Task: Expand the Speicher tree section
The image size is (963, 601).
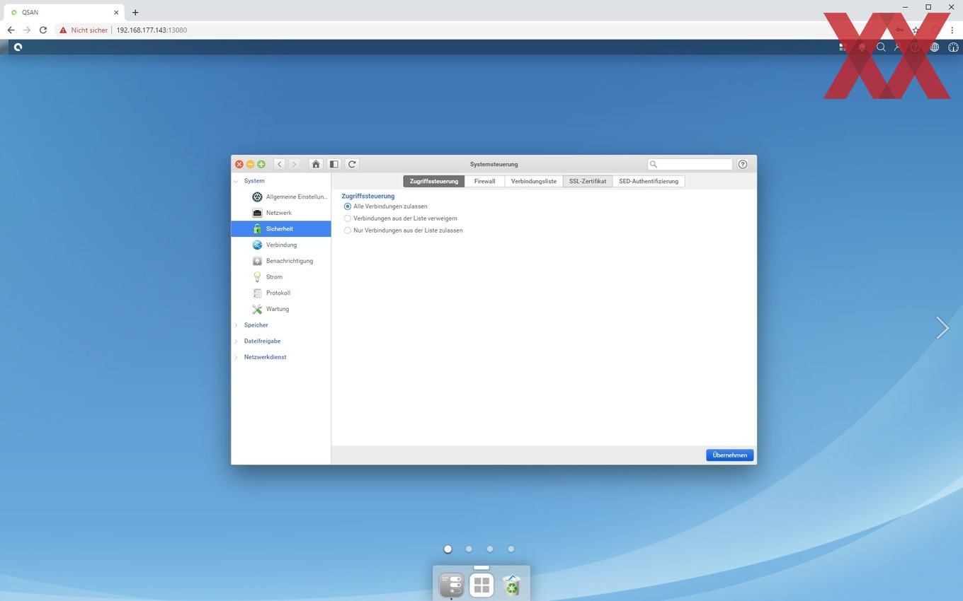Action: 237,325
